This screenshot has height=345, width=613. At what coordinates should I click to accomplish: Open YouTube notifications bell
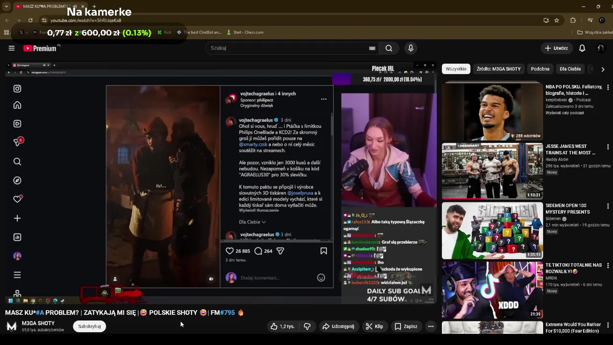pos(582,48)
